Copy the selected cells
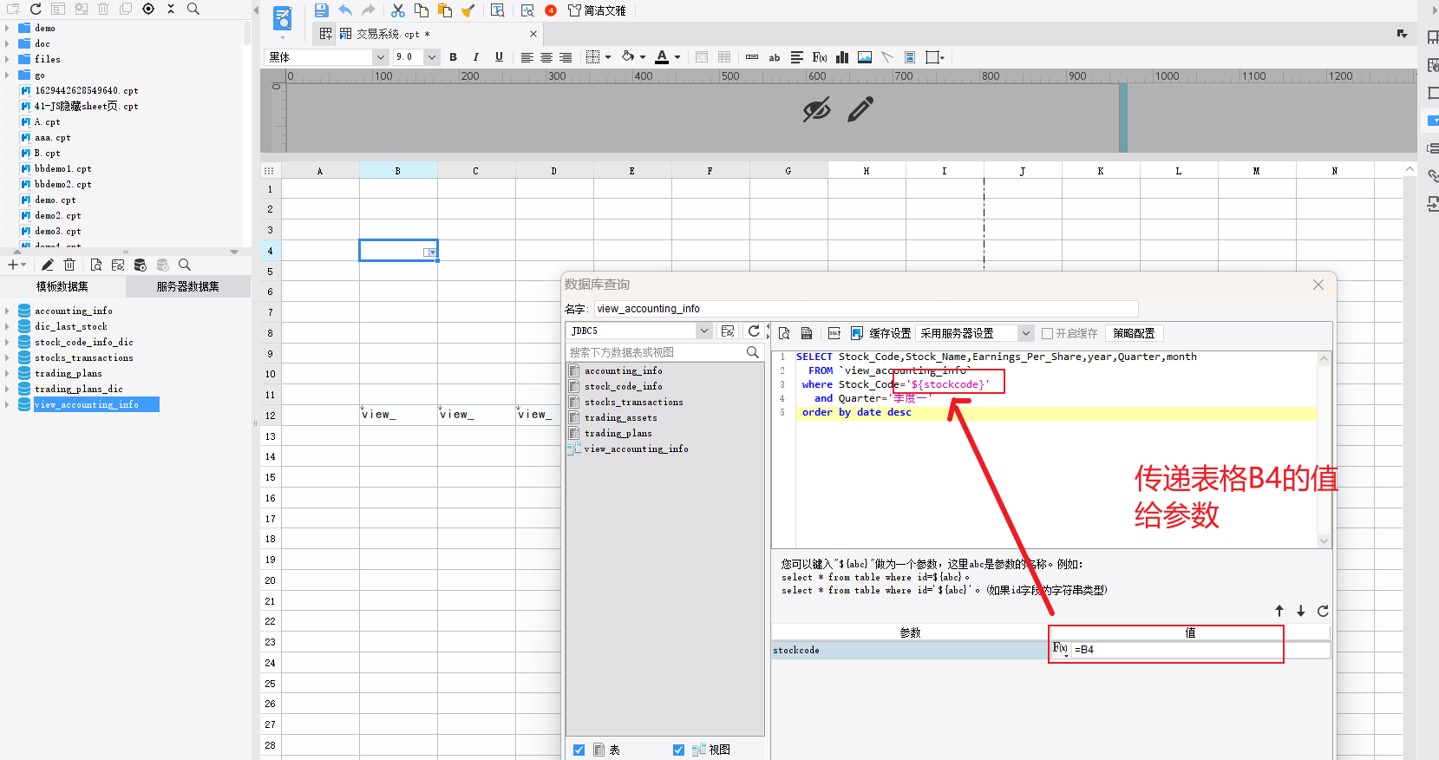The image size is (1439, 760). (x=422, y=10)
